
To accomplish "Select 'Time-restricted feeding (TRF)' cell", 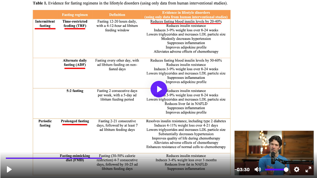I will [x=75, y=23].
